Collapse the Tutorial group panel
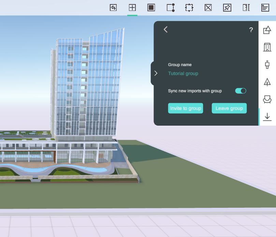This screenshot has height=237, width=276. [156, 73]
